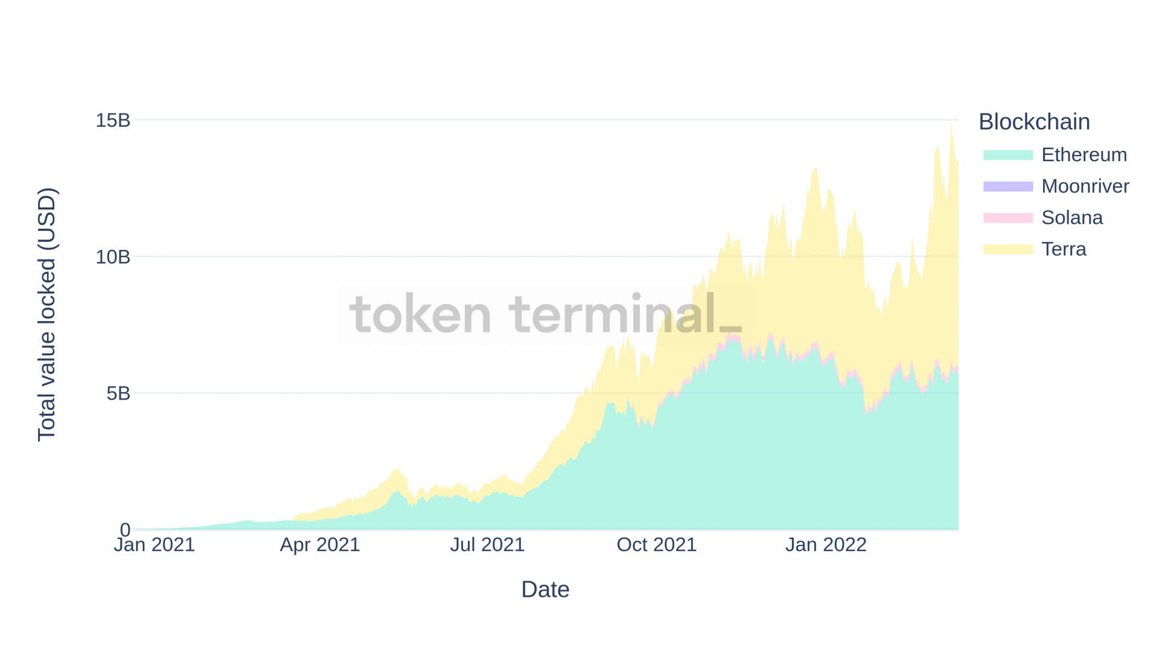Click the Ethereum green legend swatch
1159x662 pixels.
point(1007,155)
